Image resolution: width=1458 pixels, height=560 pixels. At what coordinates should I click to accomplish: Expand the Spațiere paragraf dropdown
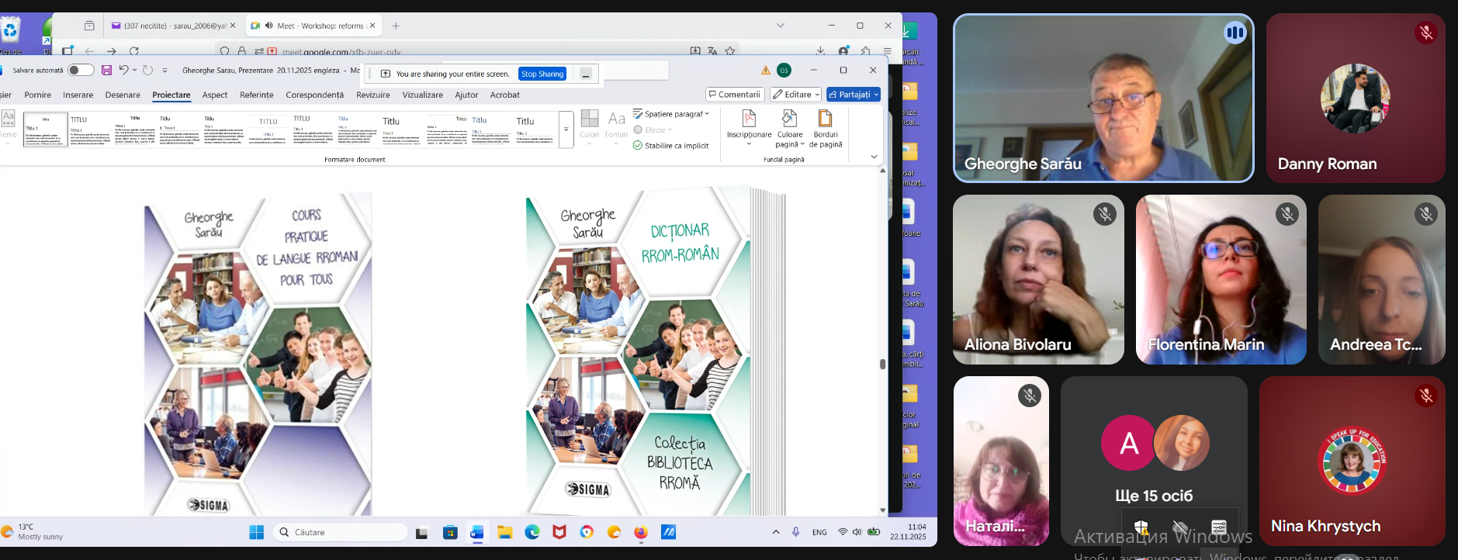pyautogui.click(x=672, y=114)
